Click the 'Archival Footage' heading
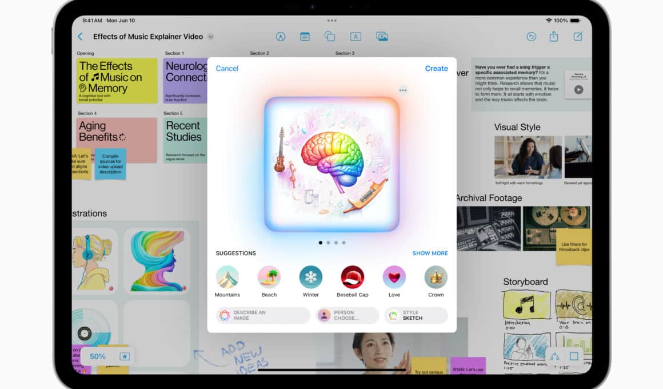This screenshot has height=389, width=663. click(x=489, y=198)
